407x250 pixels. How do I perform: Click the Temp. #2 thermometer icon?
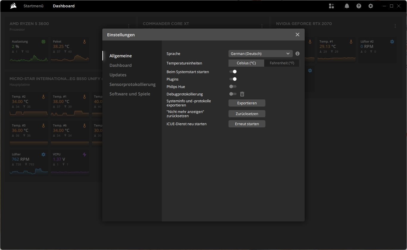click(43, 97)
